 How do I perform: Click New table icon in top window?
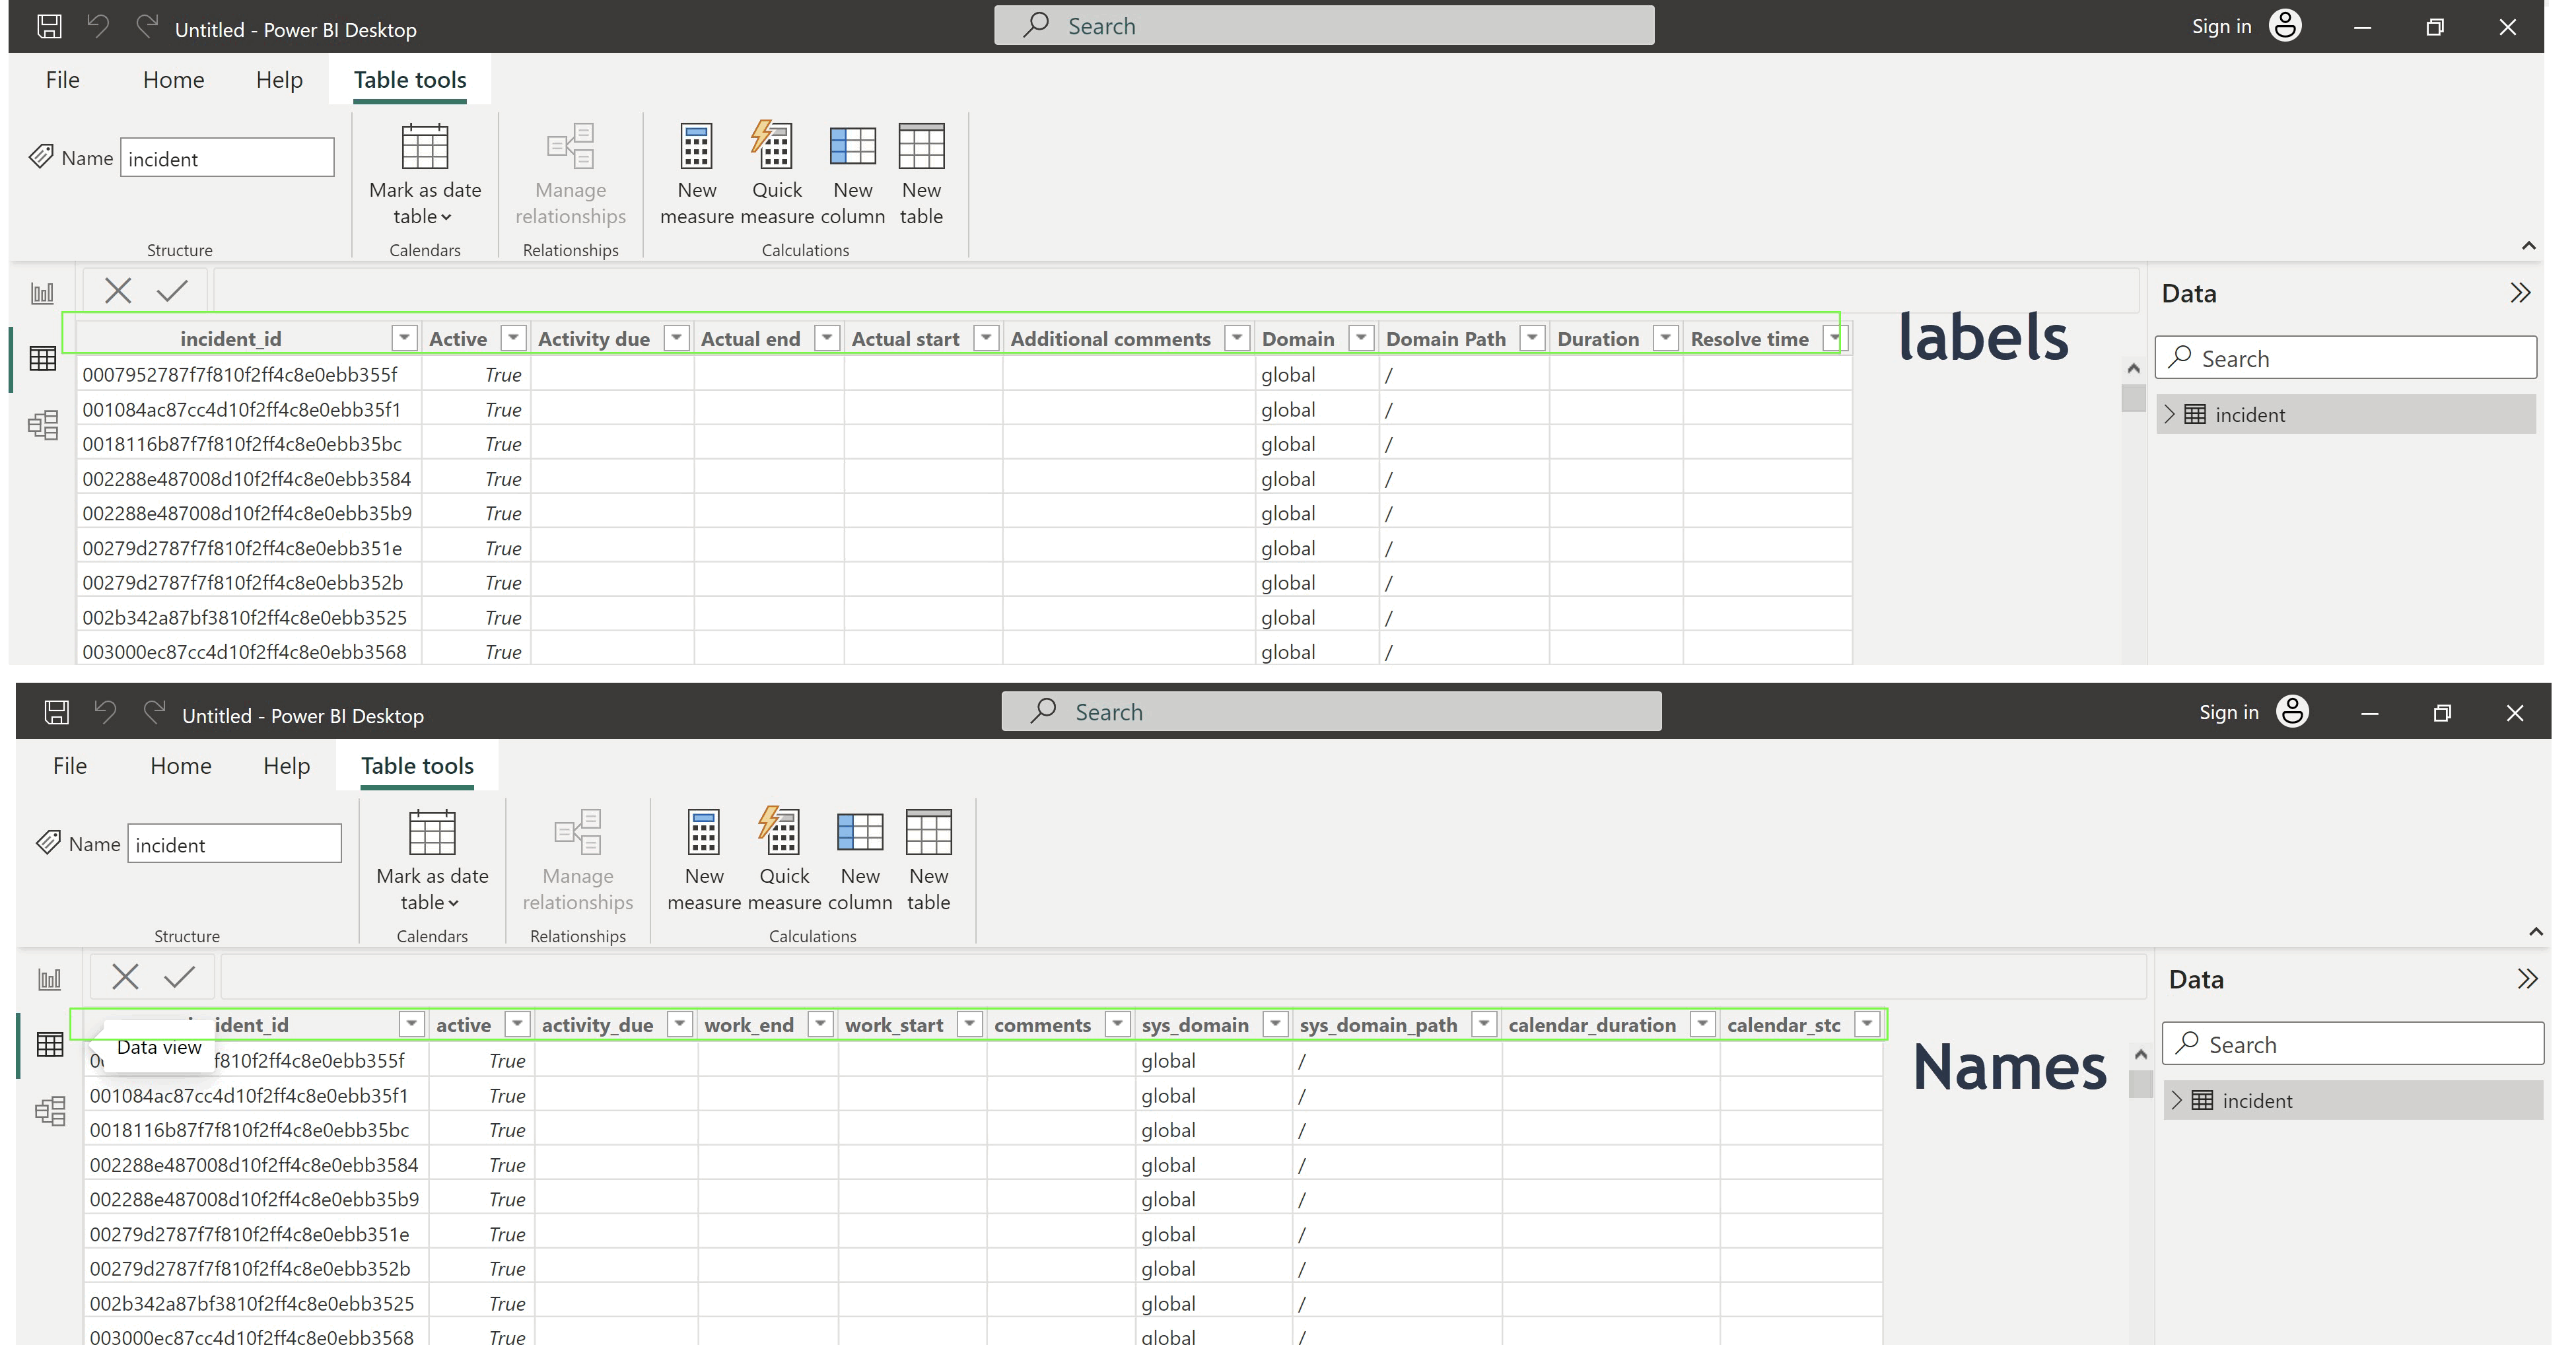pos(921,147)
